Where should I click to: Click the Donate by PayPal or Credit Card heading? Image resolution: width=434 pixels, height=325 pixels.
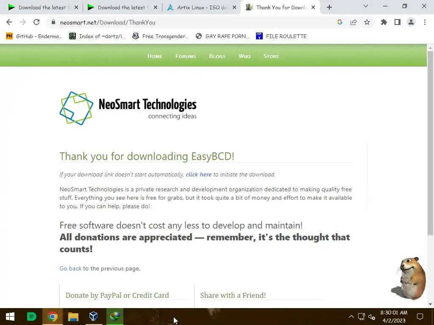(x=117, y=295)
